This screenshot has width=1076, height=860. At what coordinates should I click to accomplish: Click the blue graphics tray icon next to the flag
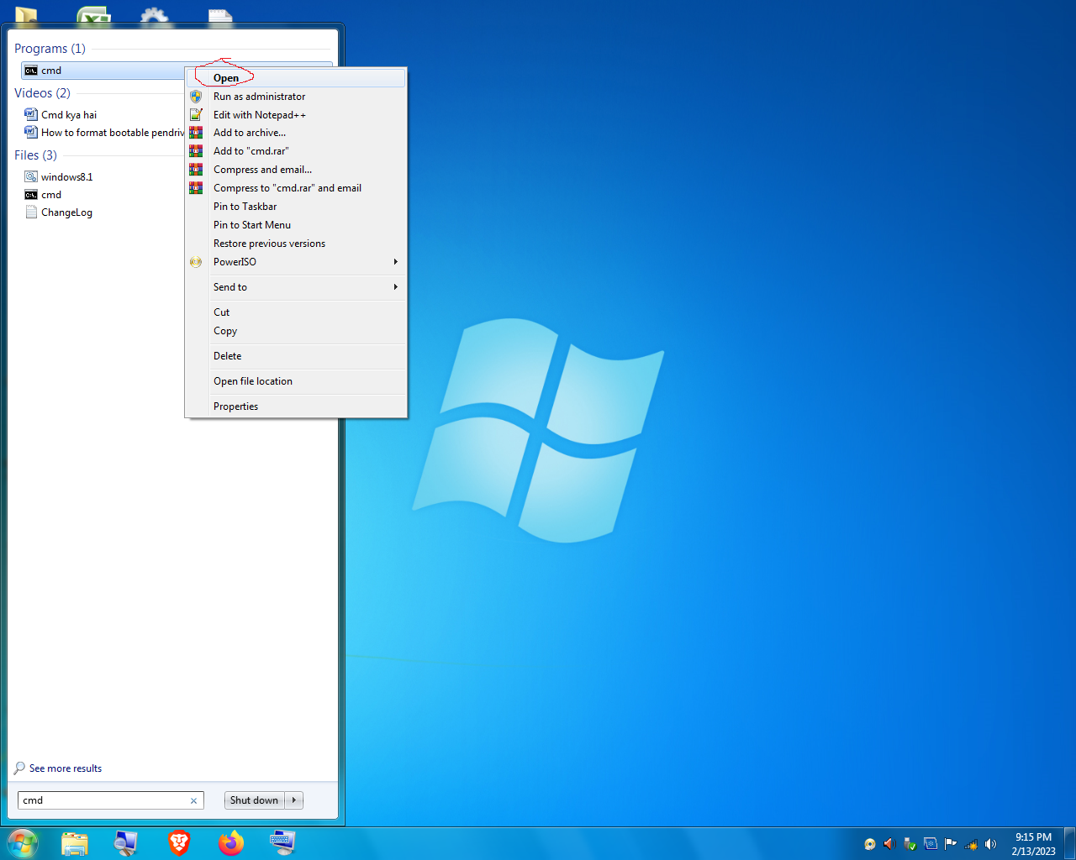click(x=931, y=844)
